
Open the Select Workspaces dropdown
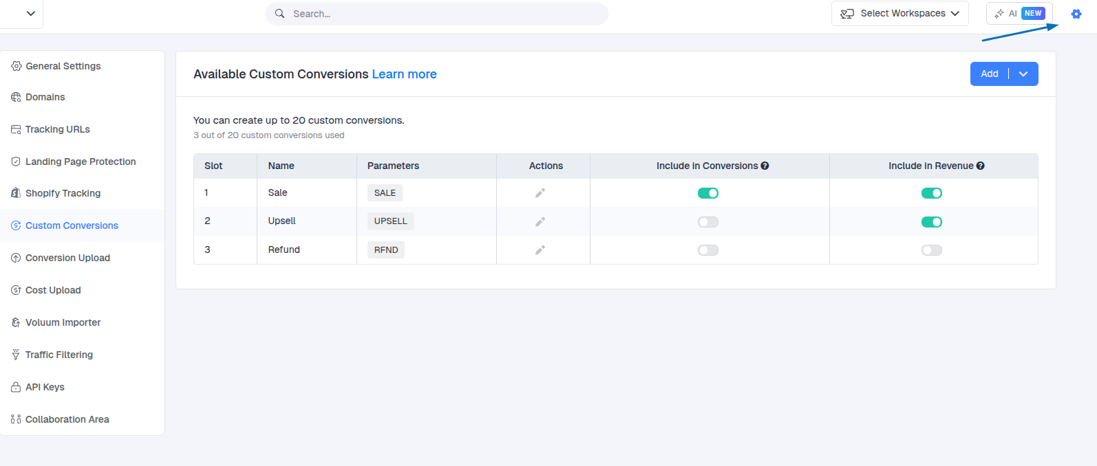(899, 14)
